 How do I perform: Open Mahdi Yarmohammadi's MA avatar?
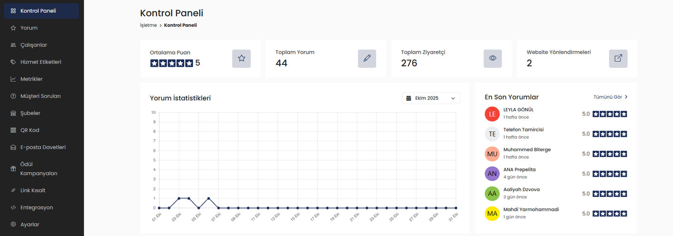[x=492, y=213]
